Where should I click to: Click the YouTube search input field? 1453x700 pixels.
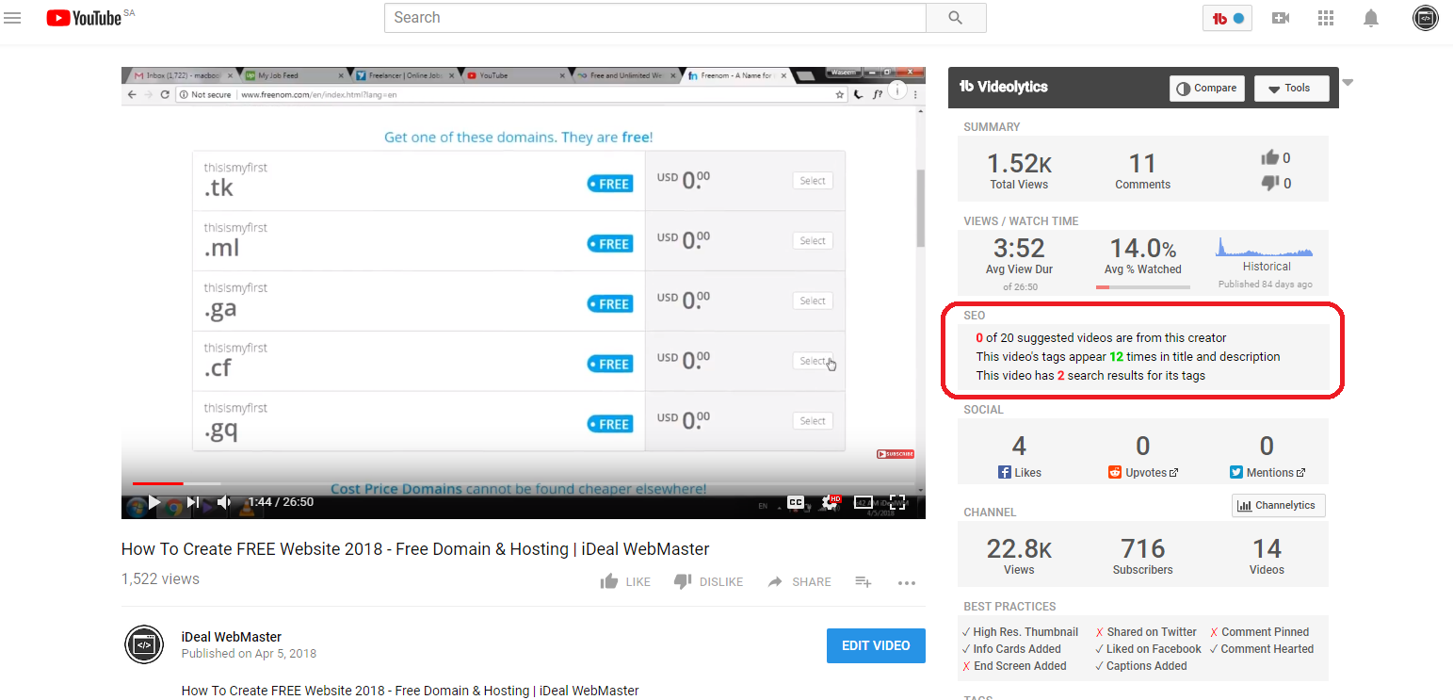click(654, 18)
